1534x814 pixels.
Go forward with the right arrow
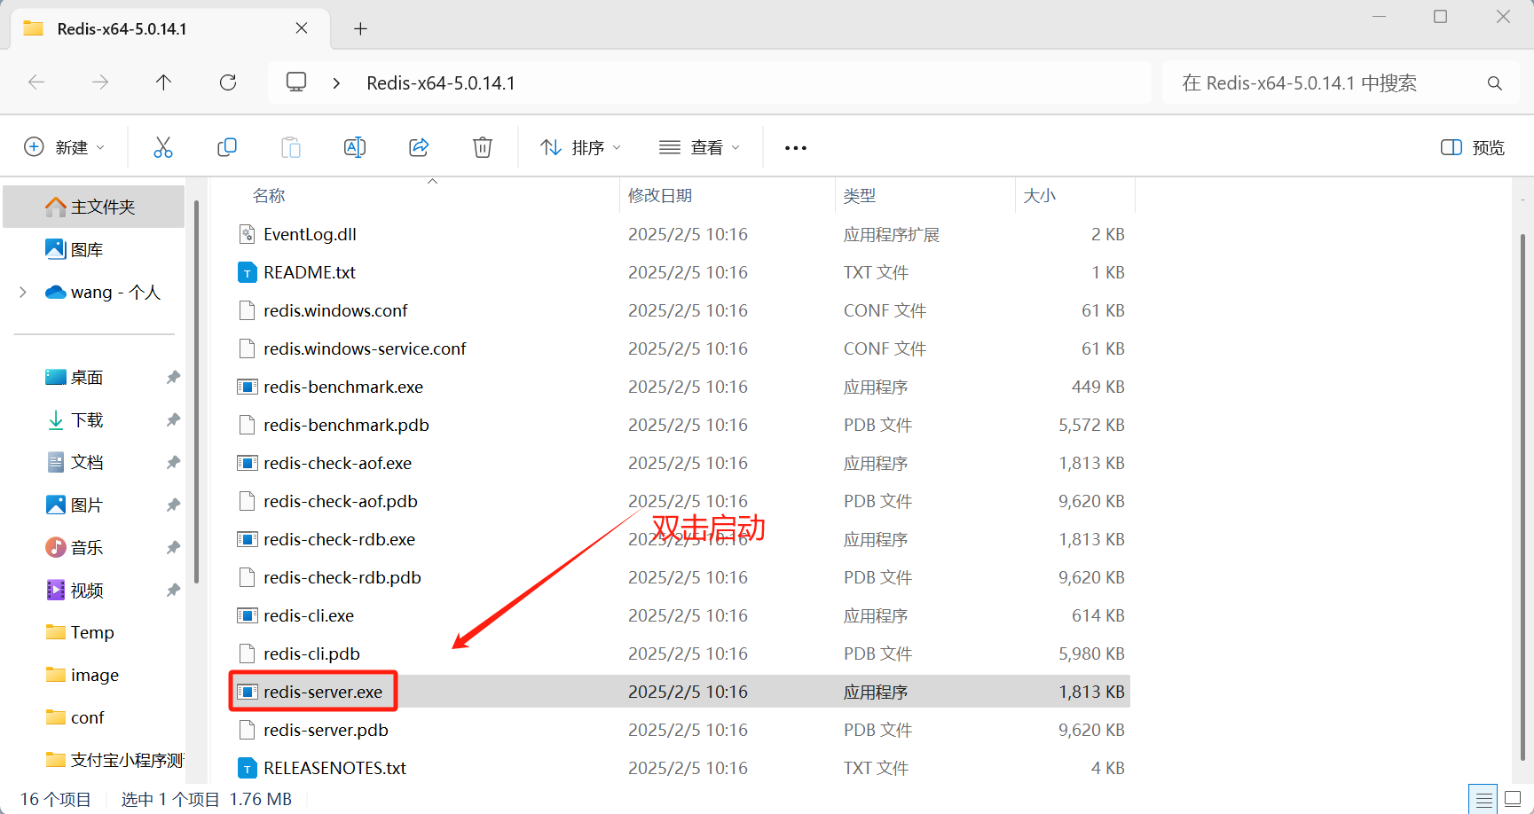click(100, 82)
